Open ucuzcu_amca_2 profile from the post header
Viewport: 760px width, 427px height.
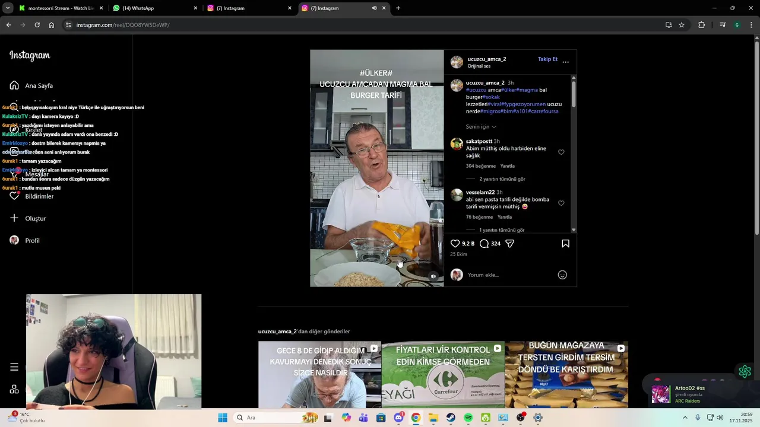click(x=486, y=59)
